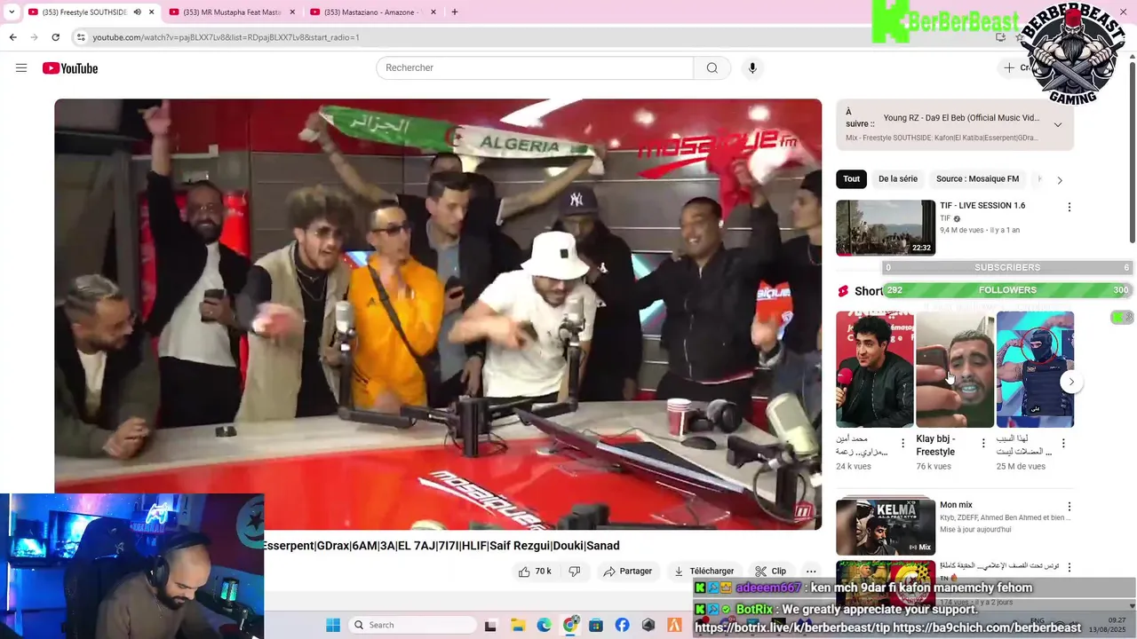Switch to the Mastaziano - Amazone tab
The image size is (1137, 639).
[x=371, y=12]
